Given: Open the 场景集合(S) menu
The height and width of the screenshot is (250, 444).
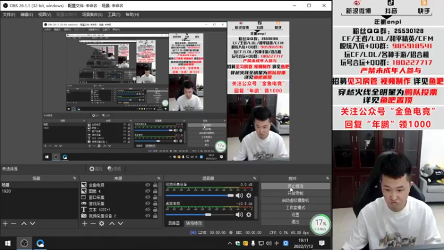Looking at the screenshot, I should click(x=92, y=14).
